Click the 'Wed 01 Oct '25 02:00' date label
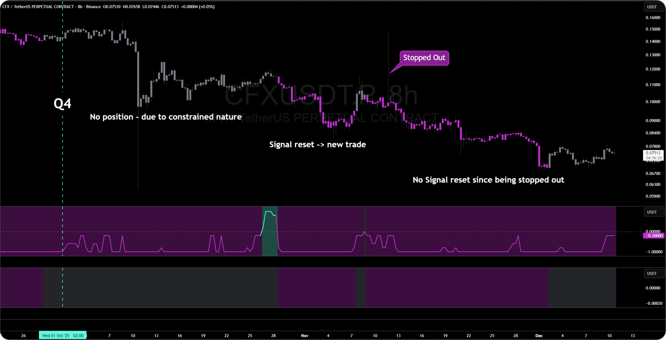 click(63, 335)
